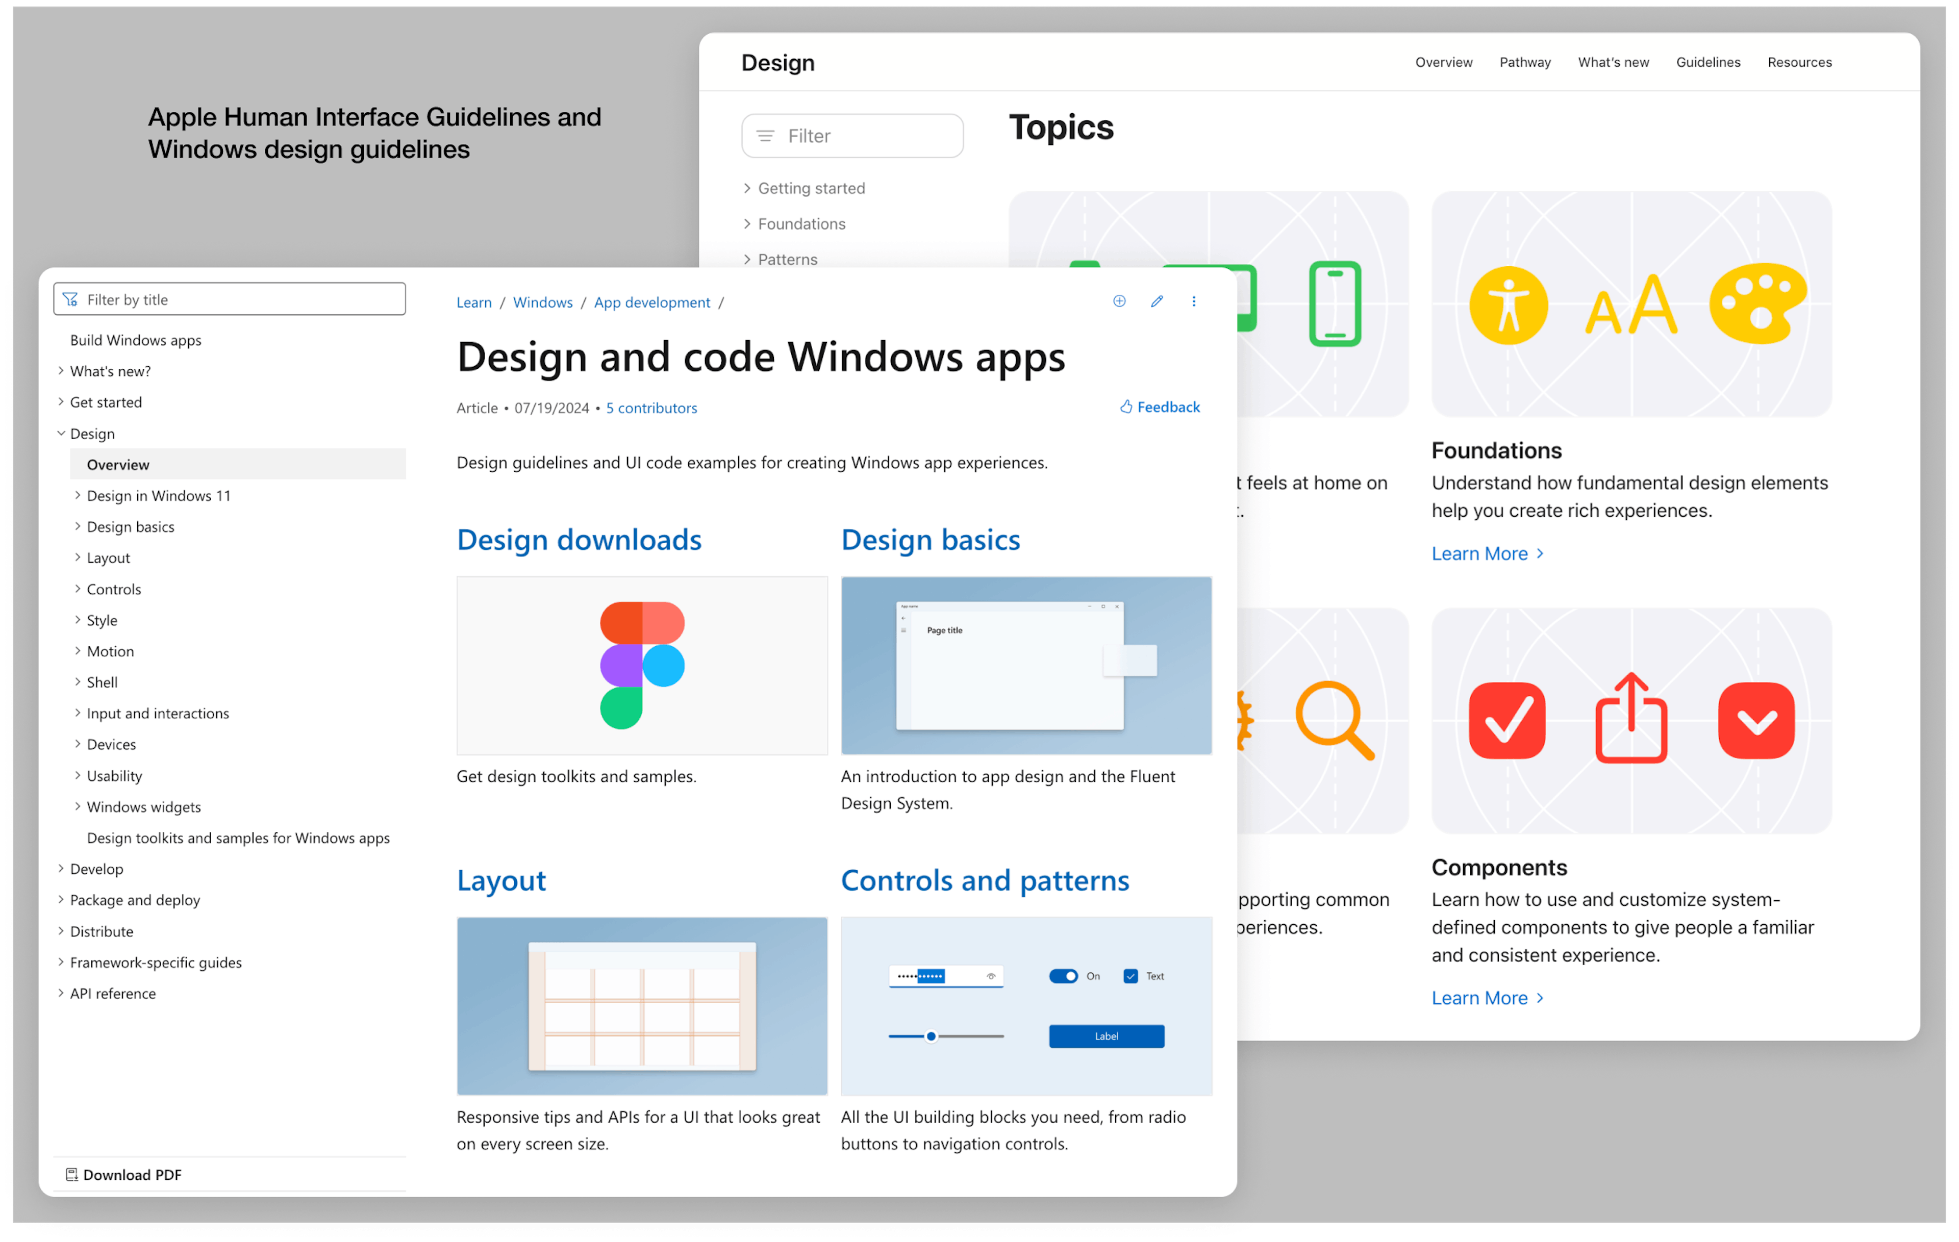Click the filter funnel icon in Filter by title
The width and height of the screenshot is (1959, 1242).
click(71, 299)
